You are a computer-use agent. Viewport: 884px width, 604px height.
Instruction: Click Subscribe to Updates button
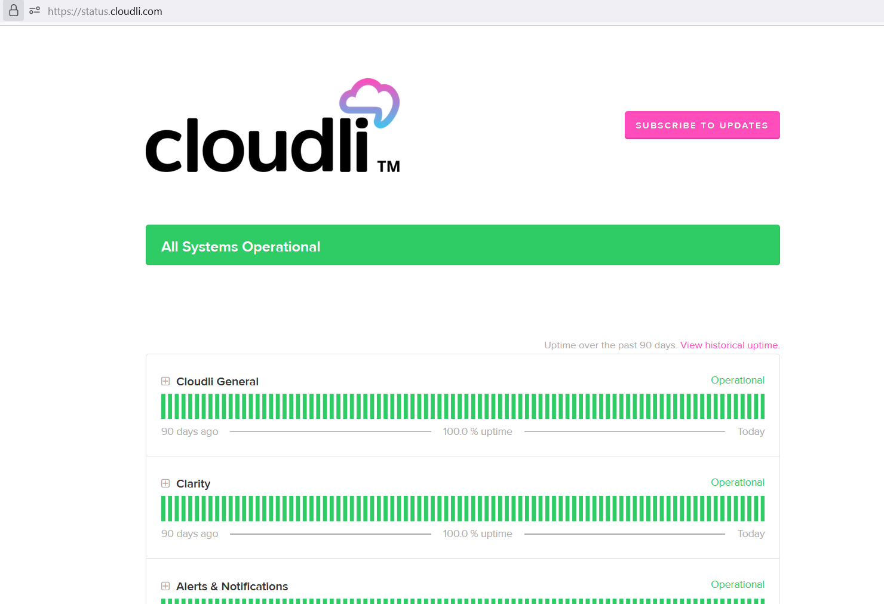point(702,125)
